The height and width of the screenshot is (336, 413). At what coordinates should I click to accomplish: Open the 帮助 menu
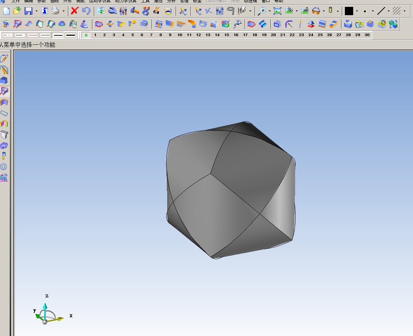279,1
